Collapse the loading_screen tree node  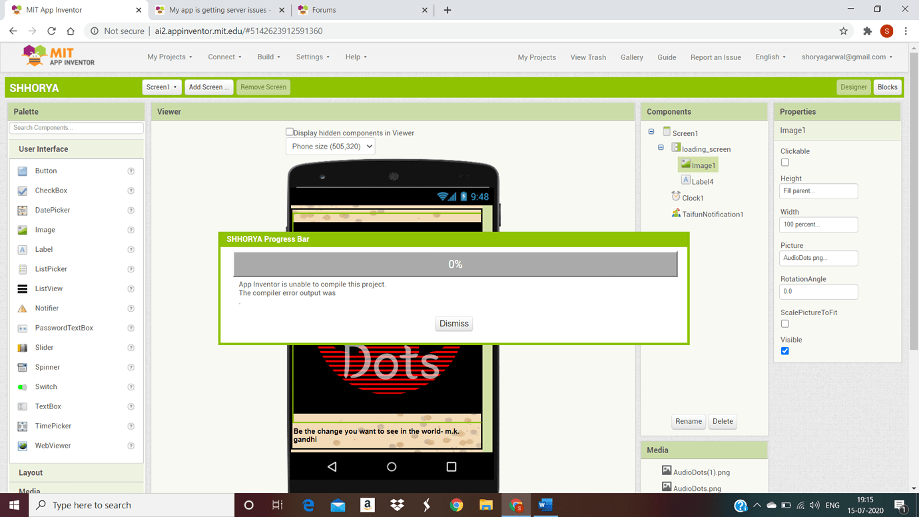click(661, 148)
